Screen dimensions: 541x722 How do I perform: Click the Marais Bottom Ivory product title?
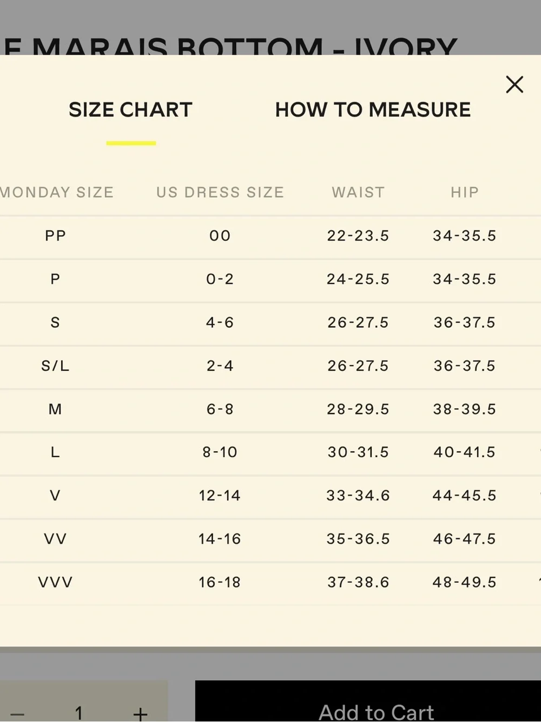(230, 47)
